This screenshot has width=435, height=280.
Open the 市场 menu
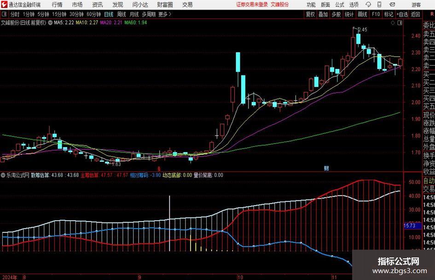(77, 5)
